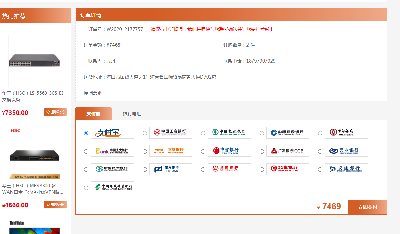Open the 华三 LS-5560-30S-EI 交换设备 product link
Screen dimensions: 400x234
[x=32, y=96]
